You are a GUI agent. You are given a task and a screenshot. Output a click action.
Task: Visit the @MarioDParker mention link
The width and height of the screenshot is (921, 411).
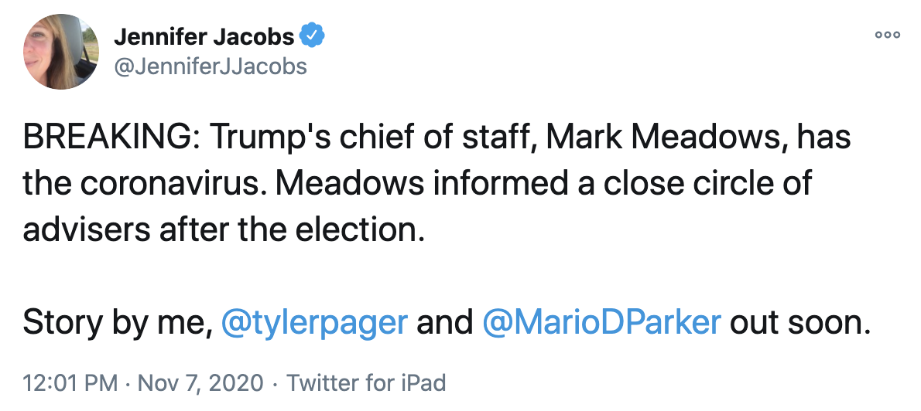click(x=601, y=322)
